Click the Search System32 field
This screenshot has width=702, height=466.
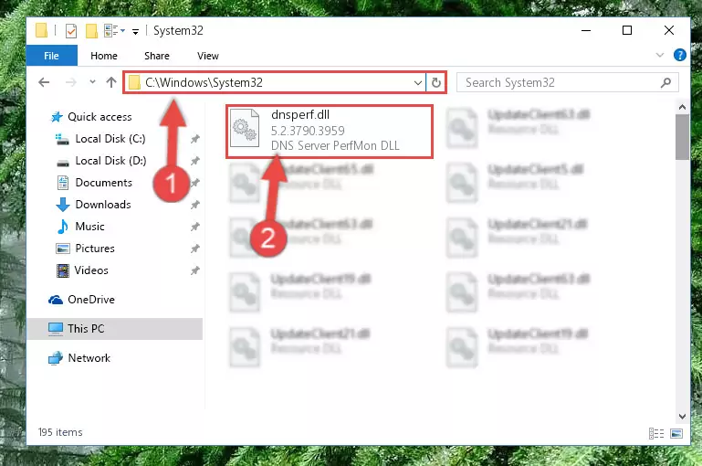567,82
